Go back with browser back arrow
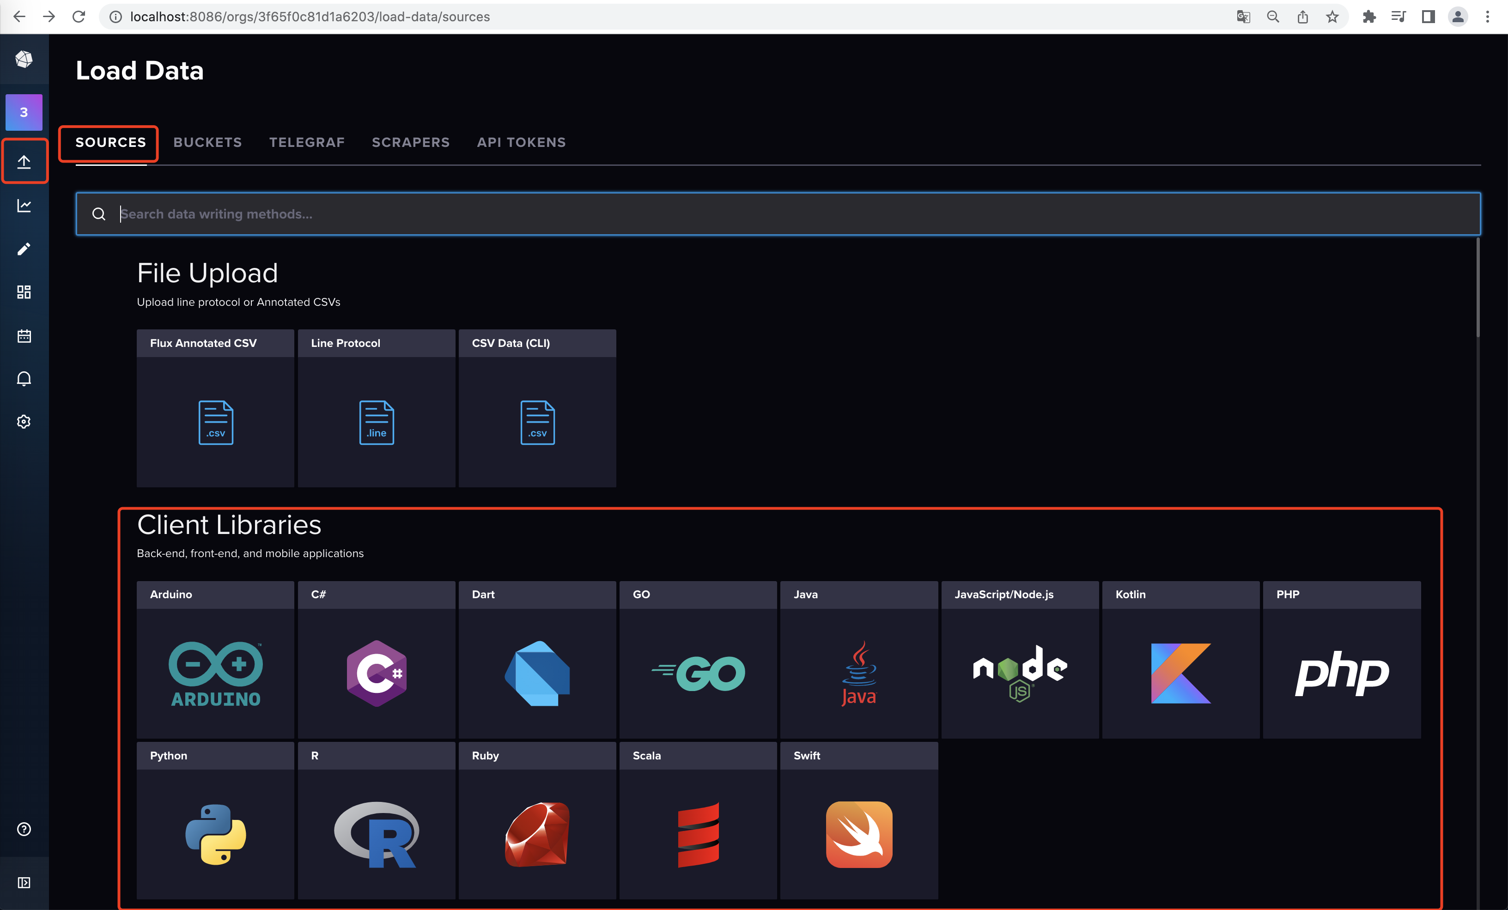This screenshot has height=910, width=1508. 19,17
